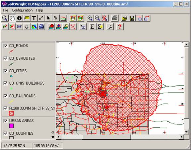This screenshot has height=150, width=191.
Task: Add layer with red plus icon
Action: click(51, 27)
